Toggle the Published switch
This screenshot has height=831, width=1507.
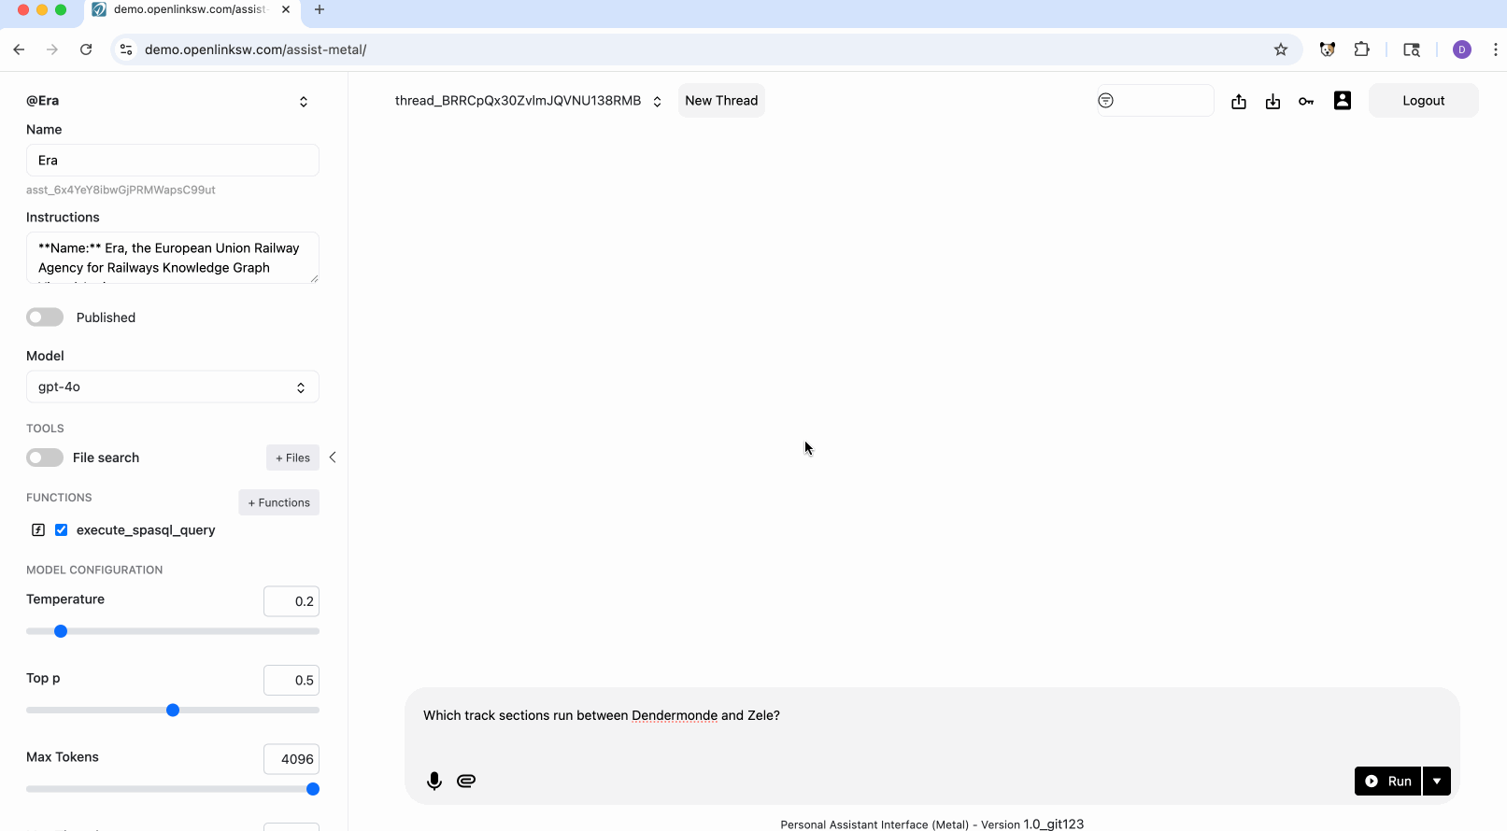point(45,317)
